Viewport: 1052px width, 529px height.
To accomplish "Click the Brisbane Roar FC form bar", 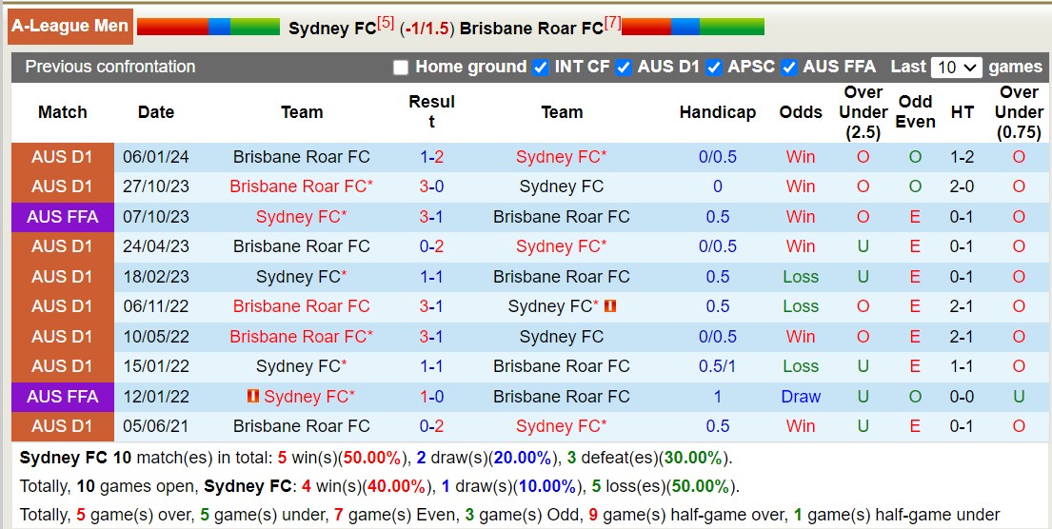I will click(692, 27).
